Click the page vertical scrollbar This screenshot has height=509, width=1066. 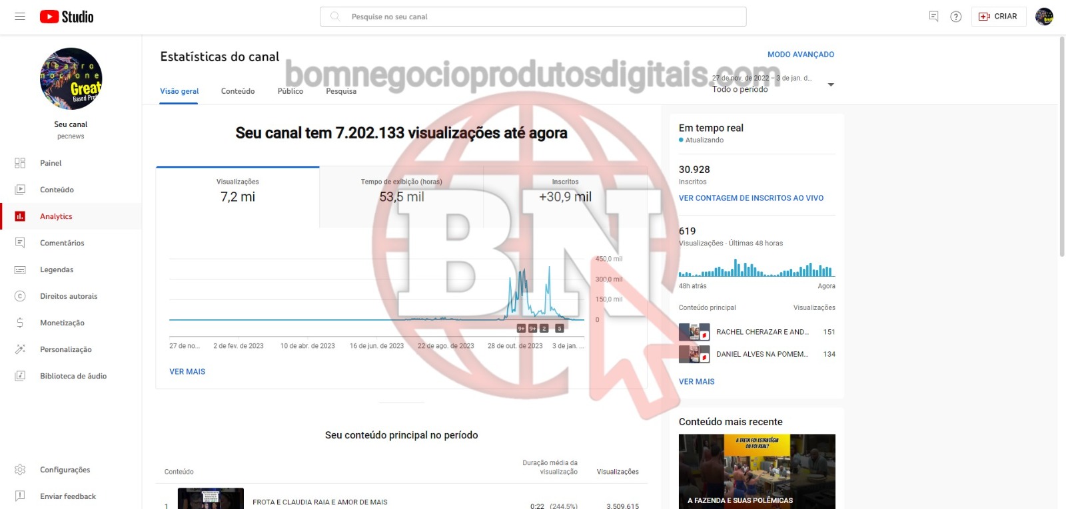pyautogui.click(x=1061, y=146)
